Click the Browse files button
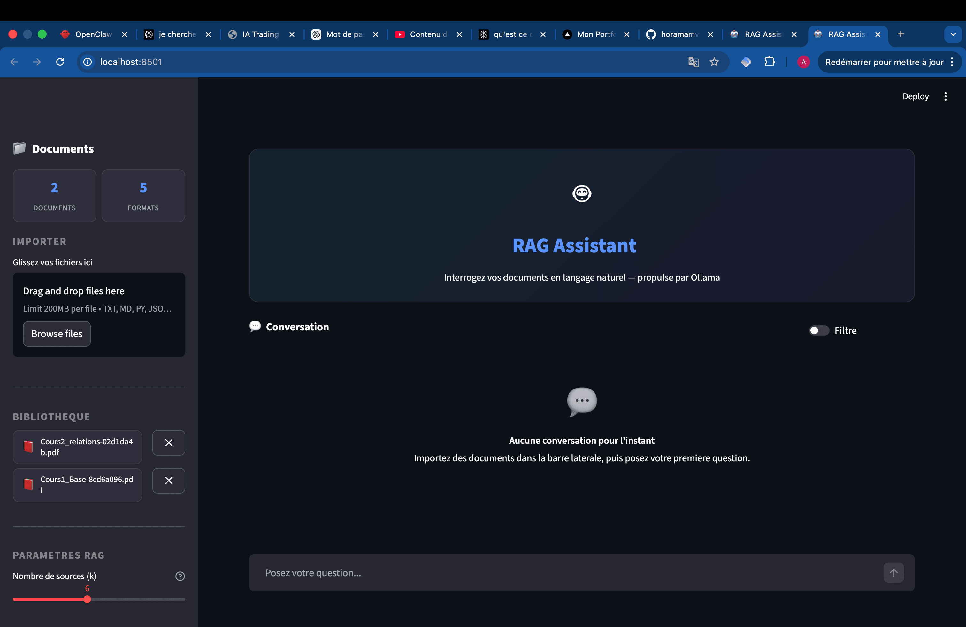This screenshot has height=627, width=966. click(x=57, y=334)
